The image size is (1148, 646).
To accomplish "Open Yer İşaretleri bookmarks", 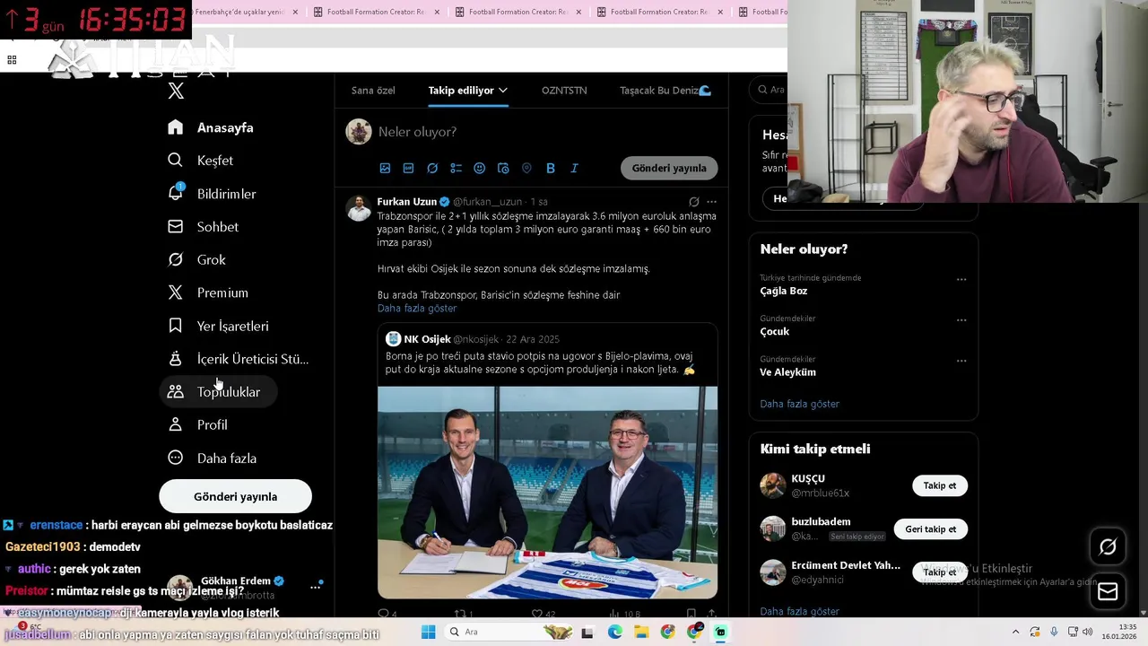I will pos(218,326).
